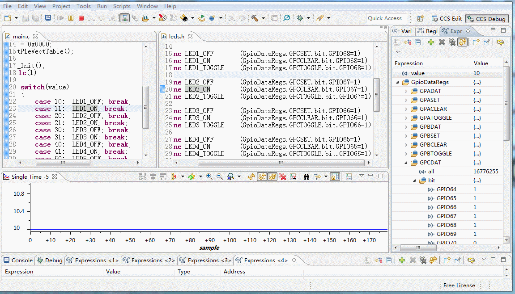Remove selected expression with single X in Expr panel
Image resolution: width=515 pixels, height=294 pixels.
pyautogui.click(x=442, y=42)
